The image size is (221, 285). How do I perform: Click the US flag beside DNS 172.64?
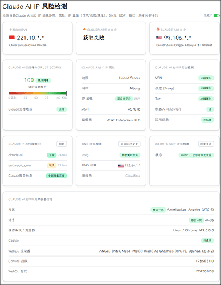click(121, 166)
